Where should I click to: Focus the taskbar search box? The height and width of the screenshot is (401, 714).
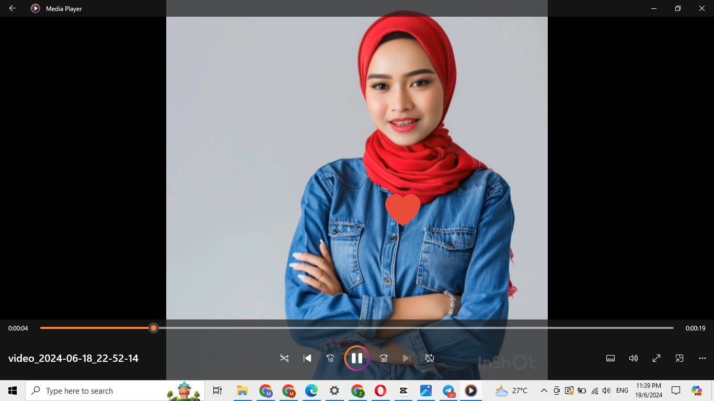point(115,391)
